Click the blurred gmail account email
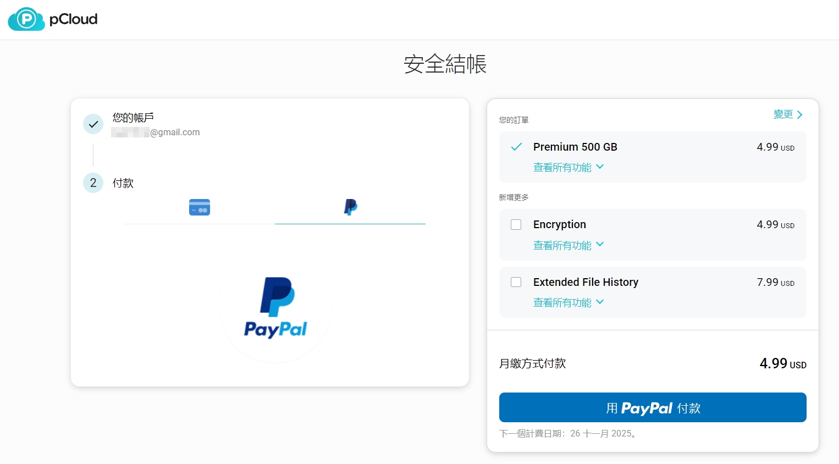The width and height of the screenshot is (839, 464). point(156,132)
